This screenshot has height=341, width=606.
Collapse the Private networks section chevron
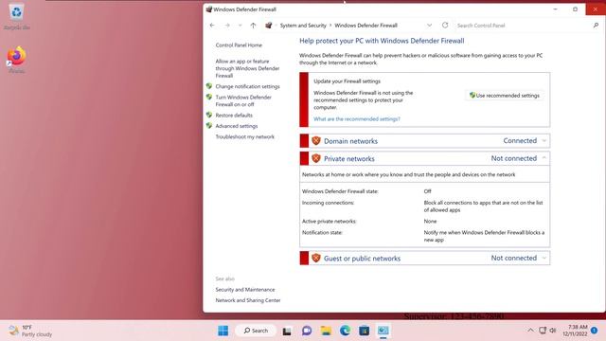pyautogui.click(x=544, y=158)
